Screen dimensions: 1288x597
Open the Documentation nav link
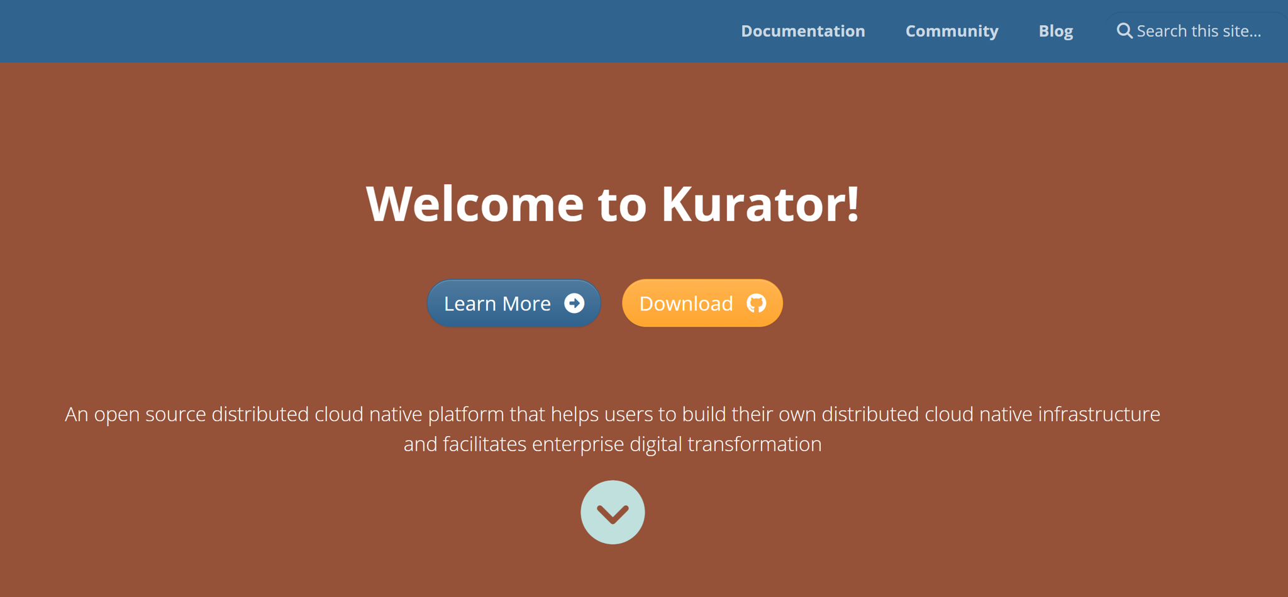coord(802,31)
